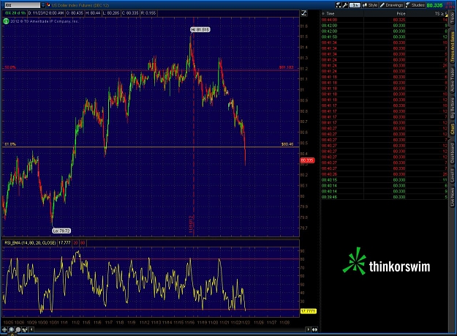Screen dimensions: 457x336
Task: Click the chart maximize icon above price axis
Action: [x=303, y=13]
